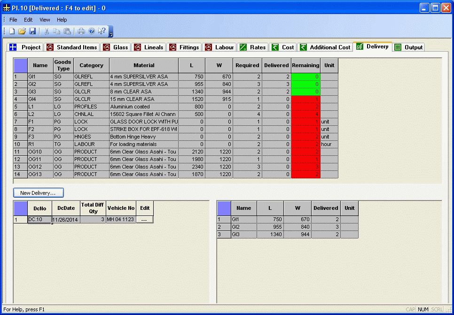The width and height of the screenshot is (454, 315).
Task: Activate the context help pointer icon
Action: coord(102,31)
